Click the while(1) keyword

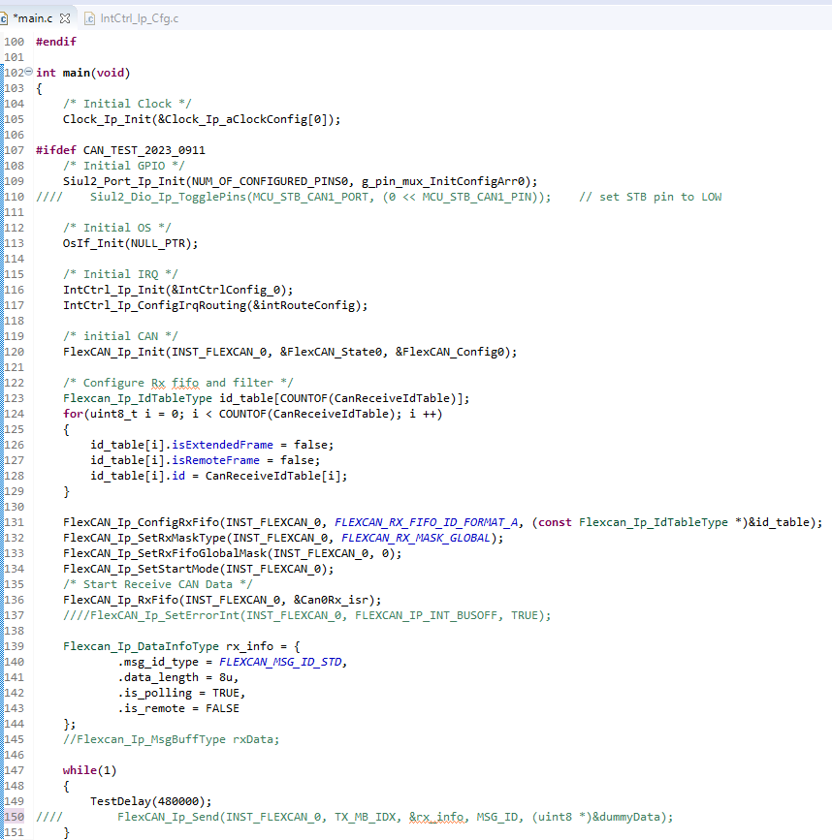(x=89, y=770)
